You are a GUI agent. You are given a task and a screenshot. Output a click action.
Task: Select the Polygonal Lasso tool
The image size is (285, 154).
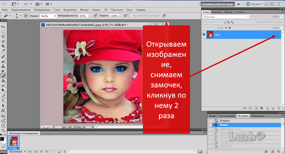click(x=3, y=36)
